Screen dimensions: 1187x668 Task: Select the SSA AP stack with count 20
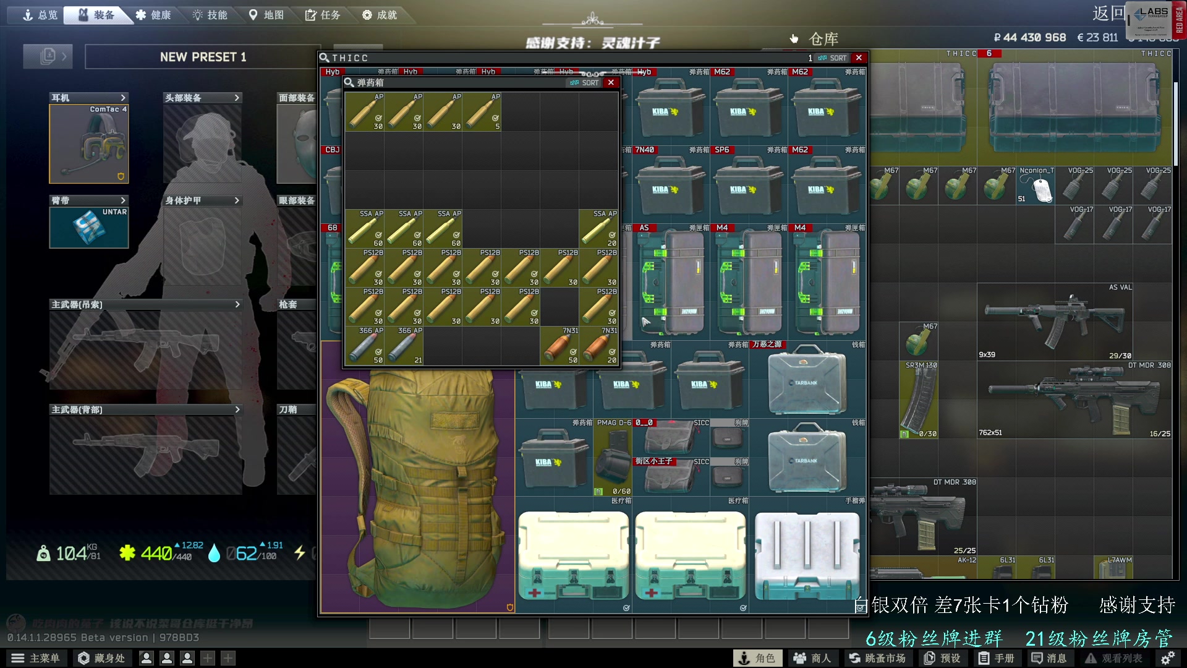click(x=598, y=228)
